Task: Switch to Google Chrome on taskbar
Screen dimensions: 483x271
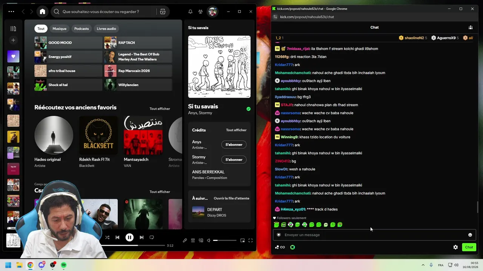Action: 30,265
